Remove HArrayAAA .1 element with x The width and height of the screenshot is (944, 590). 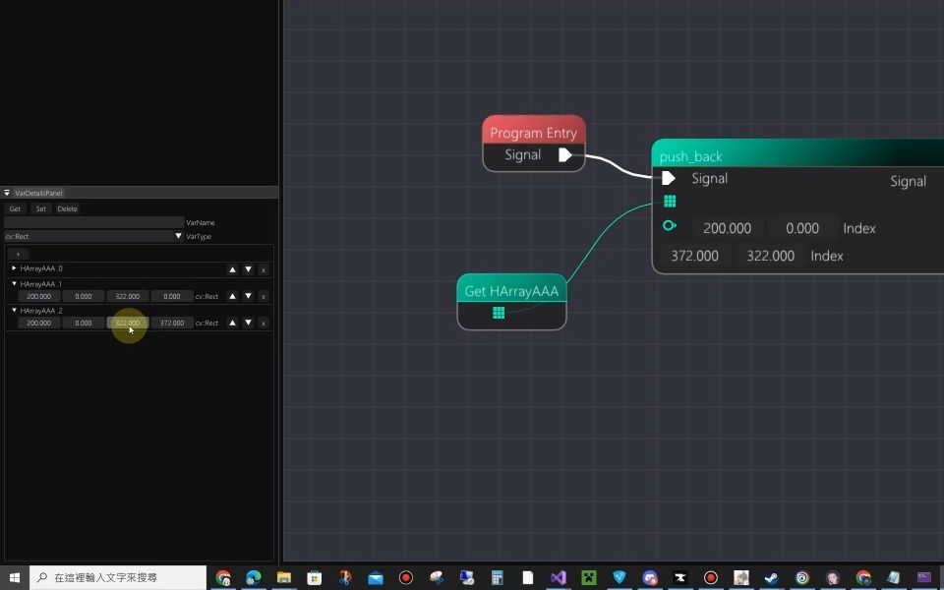(264, 297)
